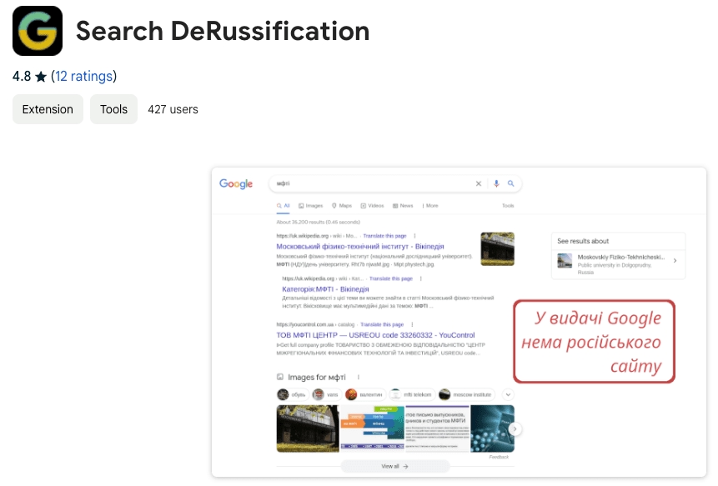
Task: Open three-dot menu beside first Wikipedia result
Action: (x=414, y=236)
